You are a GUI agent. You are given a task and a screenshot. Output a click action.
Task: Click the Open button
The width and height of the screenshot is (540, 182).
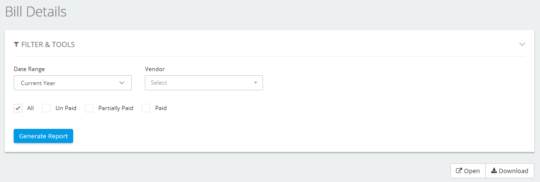pyautogui.click(x=468, y=171)
